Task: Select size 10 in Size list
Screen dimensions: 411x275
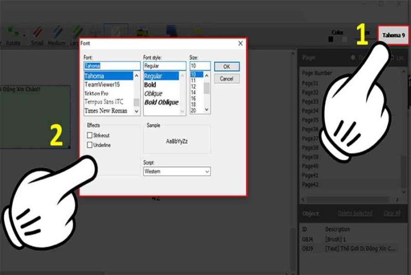Action: click(197, 74)
